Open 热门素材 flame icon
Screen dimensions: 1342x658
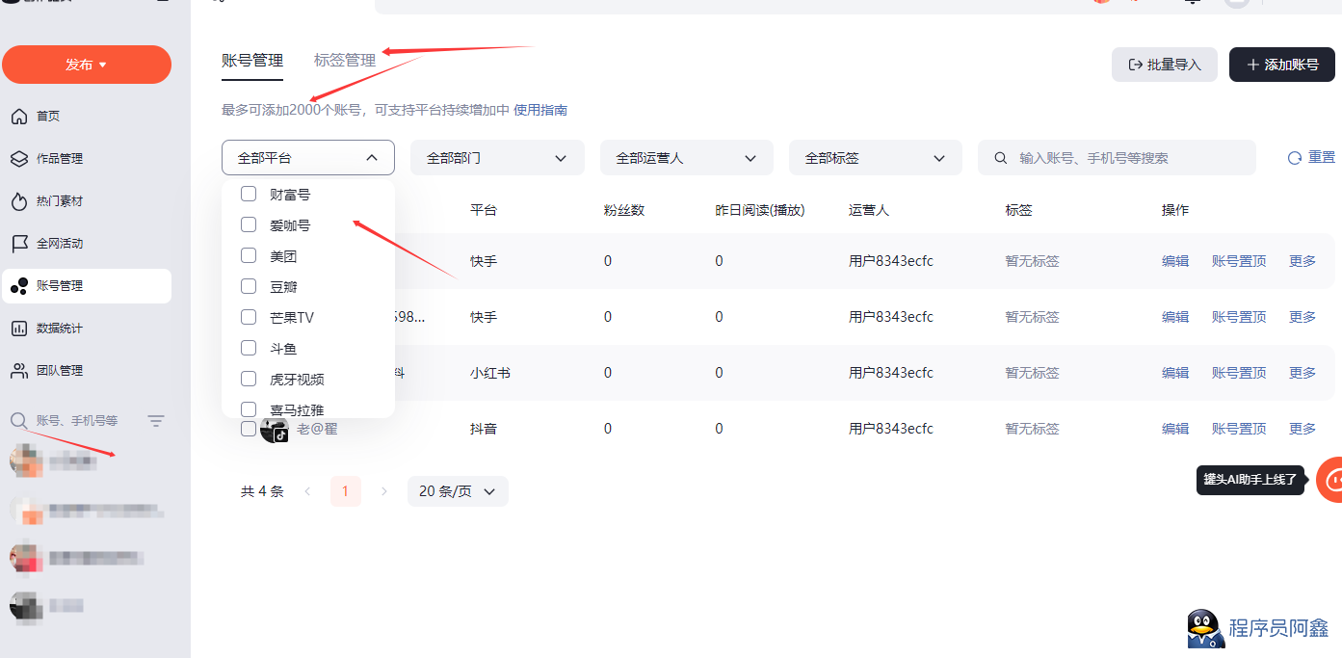coord(18,201)
